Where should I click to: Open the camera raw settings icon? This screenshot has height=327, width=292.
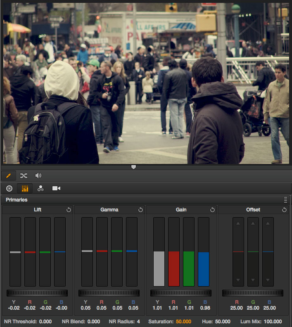pos(56,188)
